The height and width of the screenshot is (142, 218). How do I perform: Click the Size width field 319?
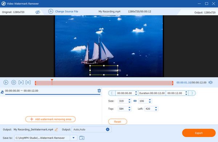click(x=123, y=101)
